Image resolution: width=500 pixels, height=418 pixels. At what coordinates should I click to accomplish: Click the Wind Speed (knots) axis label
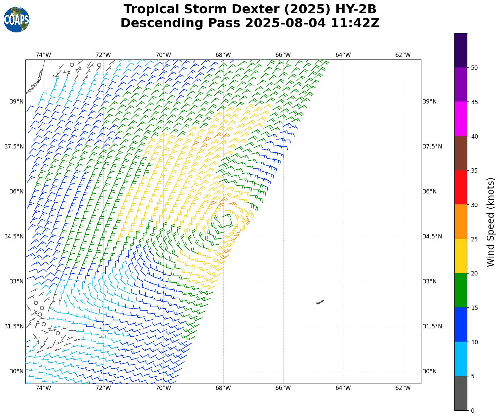click(x=491, y=222)
